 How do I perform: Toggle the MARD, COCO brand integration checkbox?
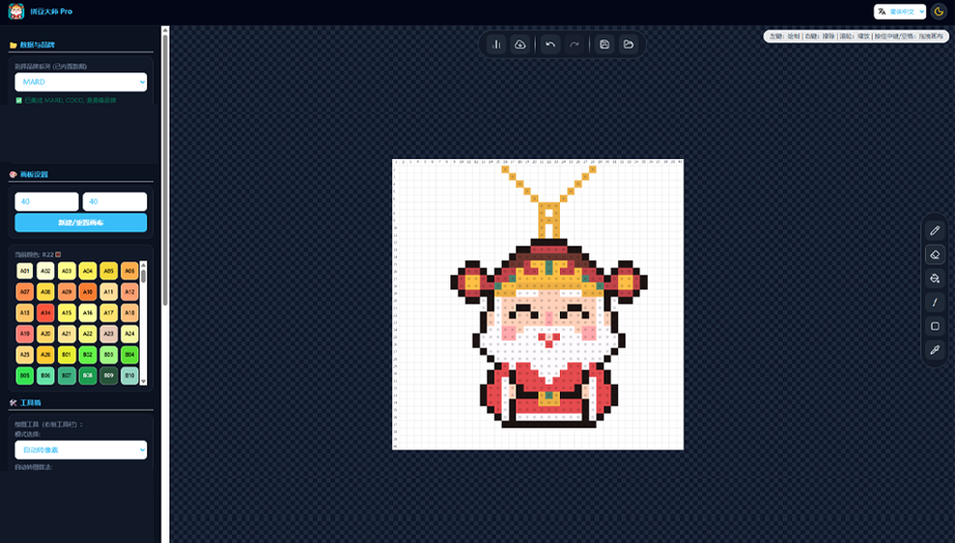click(19, 100)
